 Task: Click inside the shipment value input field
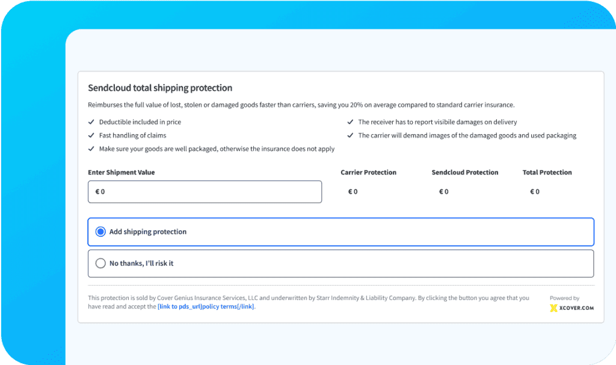click(x=205, y=191)
